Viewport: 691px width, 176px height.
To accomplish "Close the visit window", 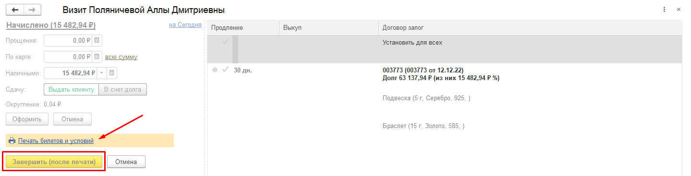I will pos(679,10).
